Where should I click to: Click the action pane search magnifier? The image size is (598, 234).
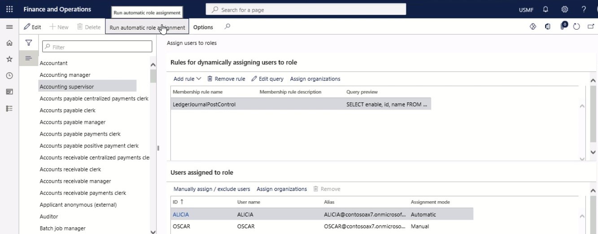(227, 27)
